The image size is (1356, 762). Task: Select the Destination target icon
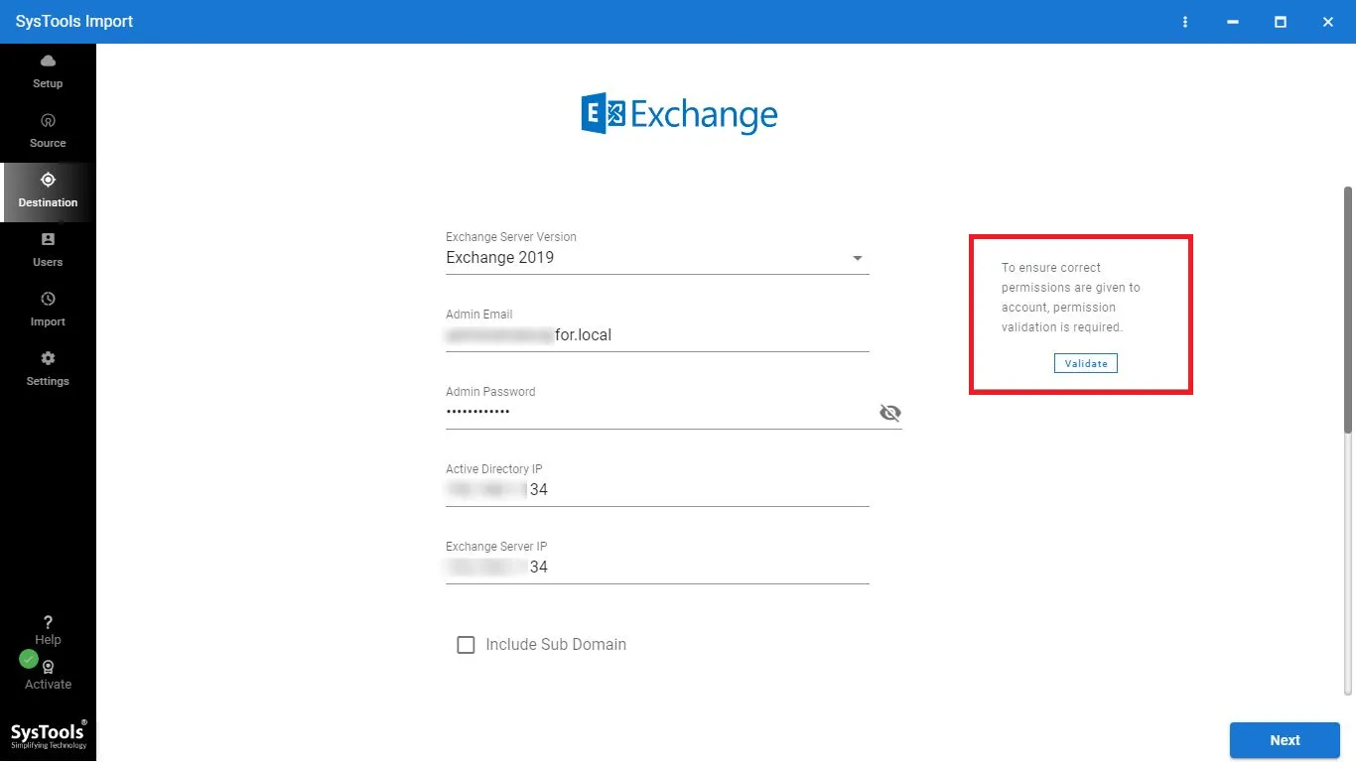coord(48,180)
